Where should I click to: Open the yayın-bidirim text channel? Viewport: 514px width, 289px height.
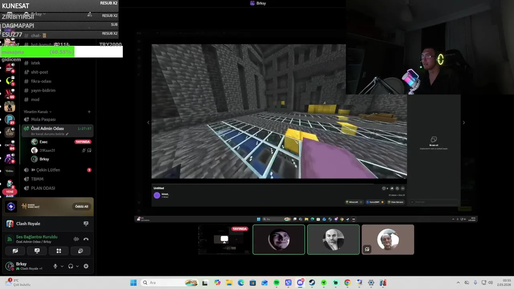coord(57,90)
